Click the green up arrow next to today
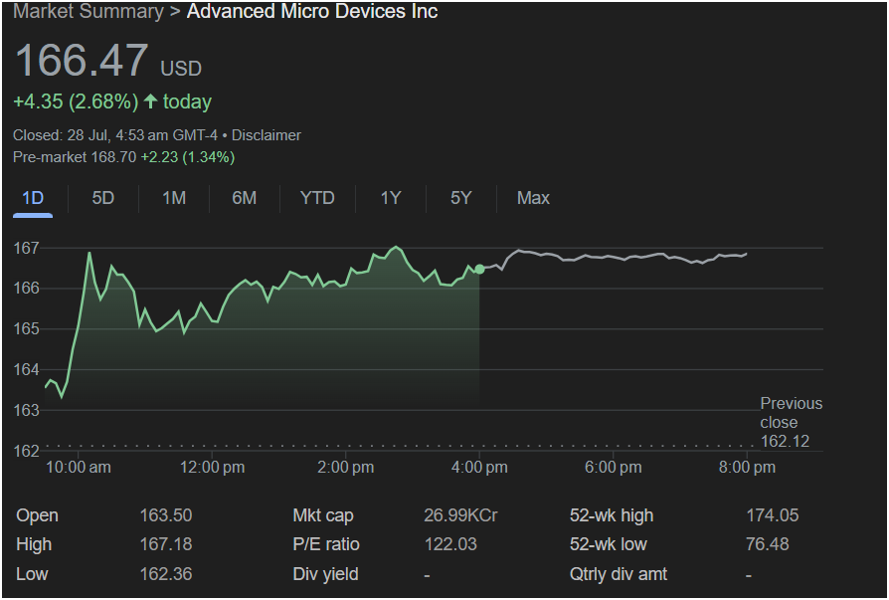The image size is (889, 600). tap(150, 101)
